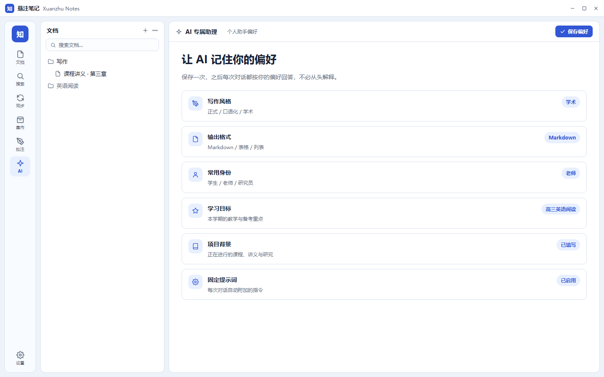The height and width of the screenshot is (377, 604).
Task: Click 每次对话自动附加的指令 text
Action: (x=235, y=290)
